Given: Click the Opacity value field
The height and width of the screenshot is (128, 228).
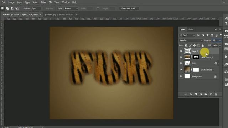Looking at the screenshot, I should (x=215, y=40).
